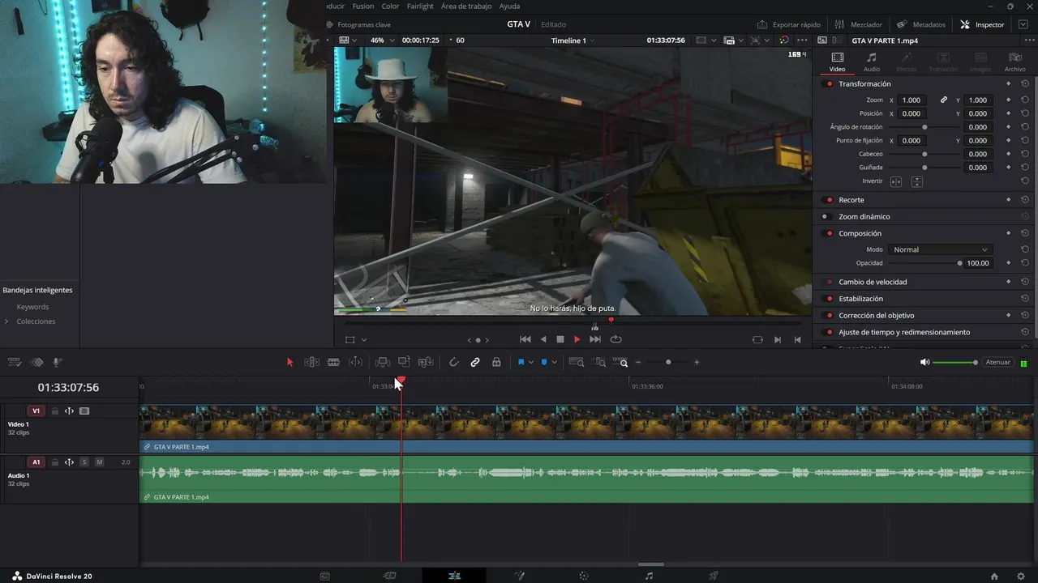1038x583 pixels.
Task: Go to first frame in viewer
Action: (x=525, y=339)
